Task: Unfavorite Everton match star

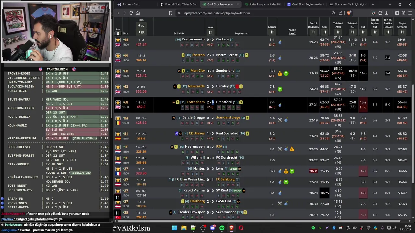Action: [x=118, y=55]
